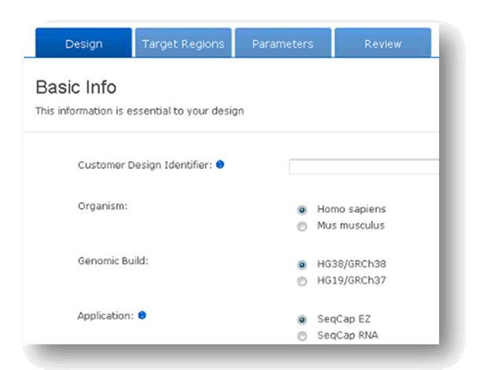Open the Customer Design Identifier info icon
This screenshot has height=370, width=479.
pos(220,165)
